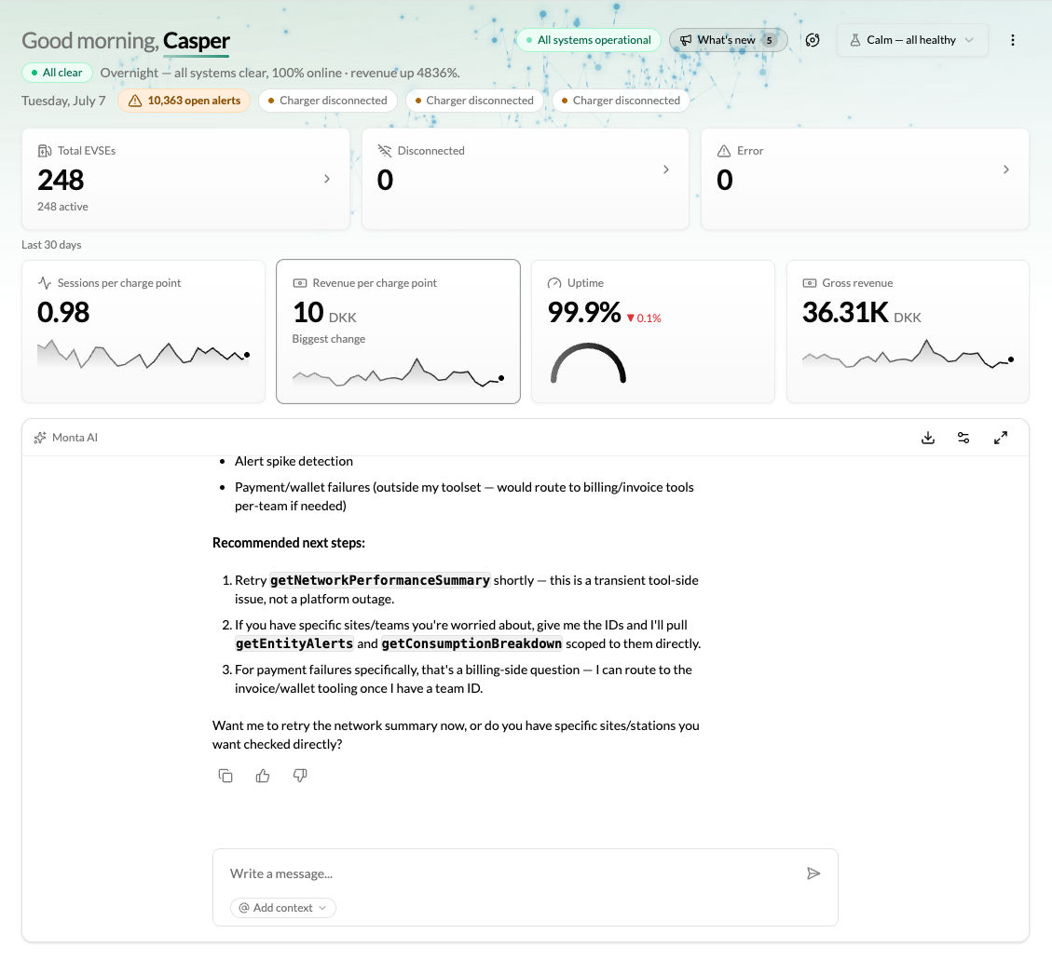Screen dimensions: 1052x961
Task: Open the three-dot more options menu
Action: [x=1013, y=40]
